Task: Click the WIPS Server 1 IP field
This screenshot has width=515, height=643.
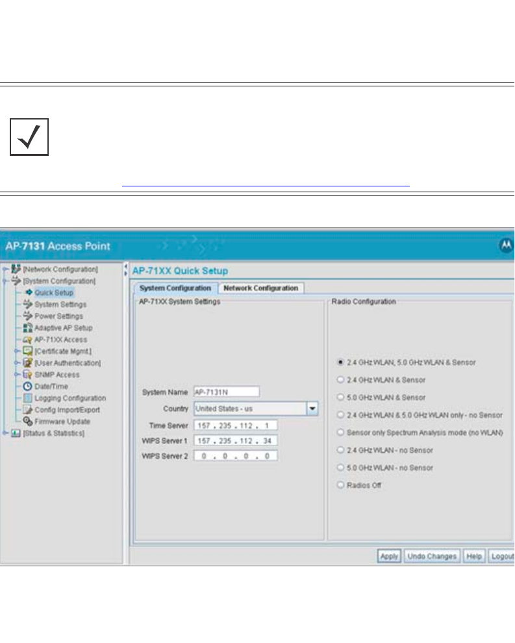Action: [x=235, y=440]
